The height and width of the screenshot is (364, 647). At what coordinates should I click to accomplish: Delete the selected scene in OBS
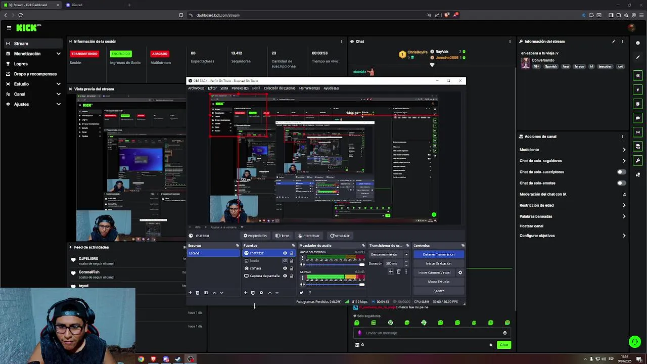click(198, 293)
